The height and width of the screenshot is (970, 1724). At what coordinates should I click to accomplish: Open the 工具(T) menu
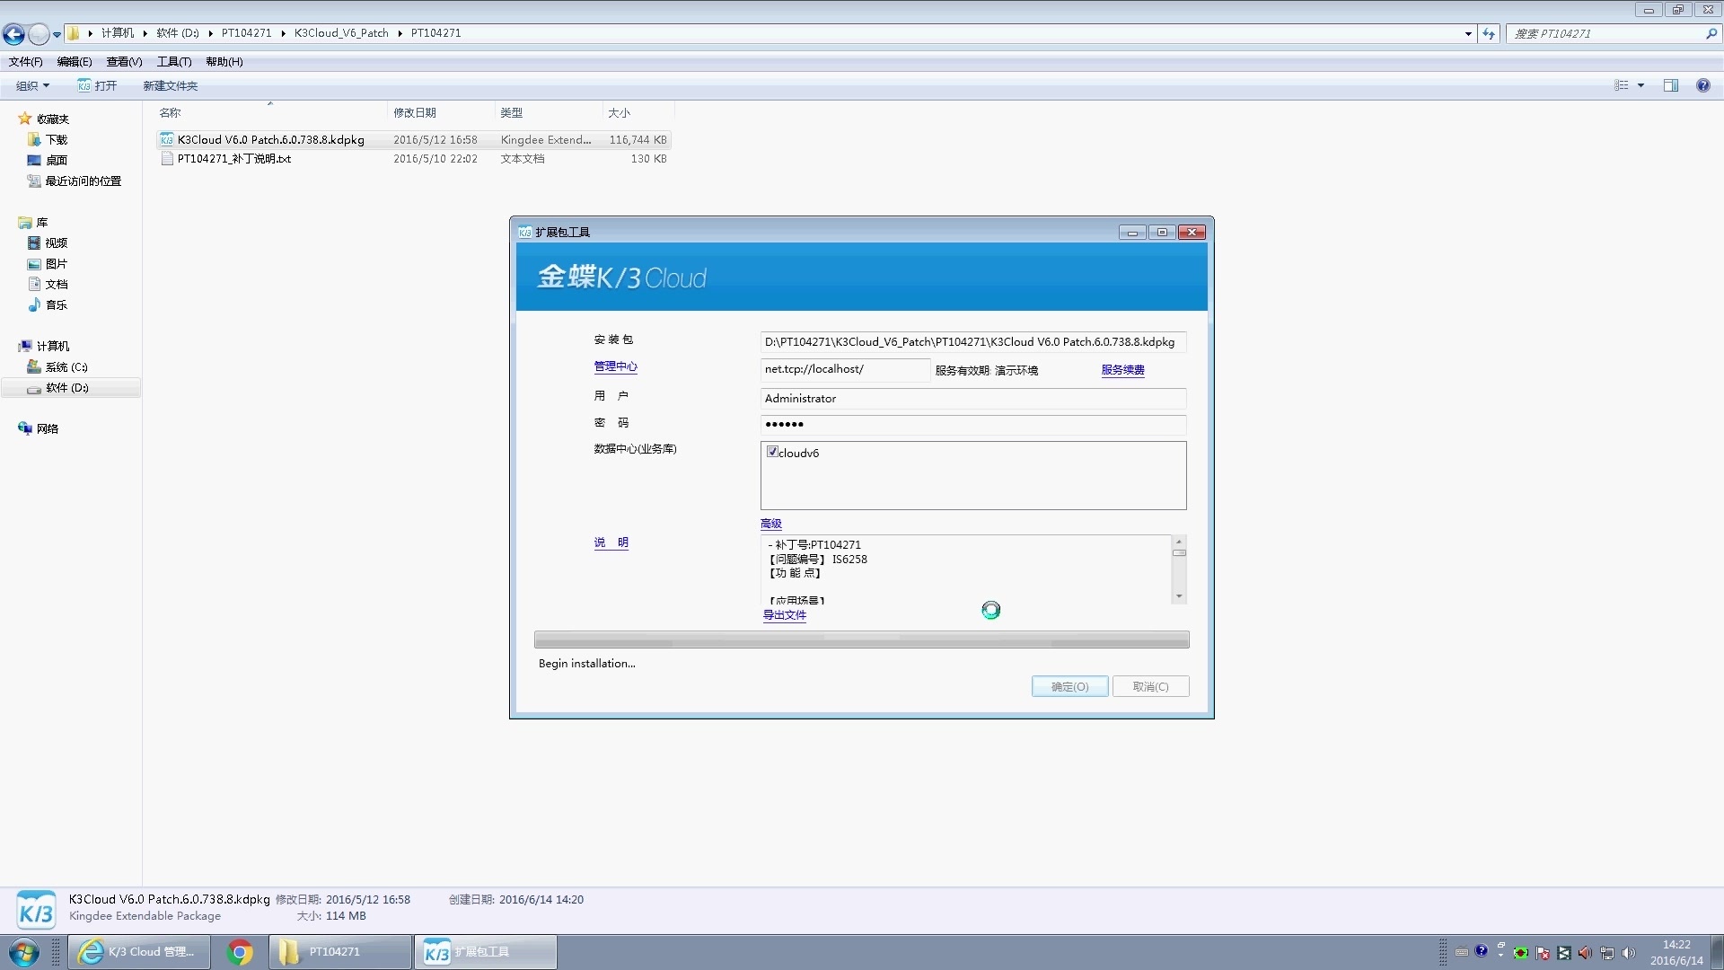pyautogui.click(x=174, y=62)
